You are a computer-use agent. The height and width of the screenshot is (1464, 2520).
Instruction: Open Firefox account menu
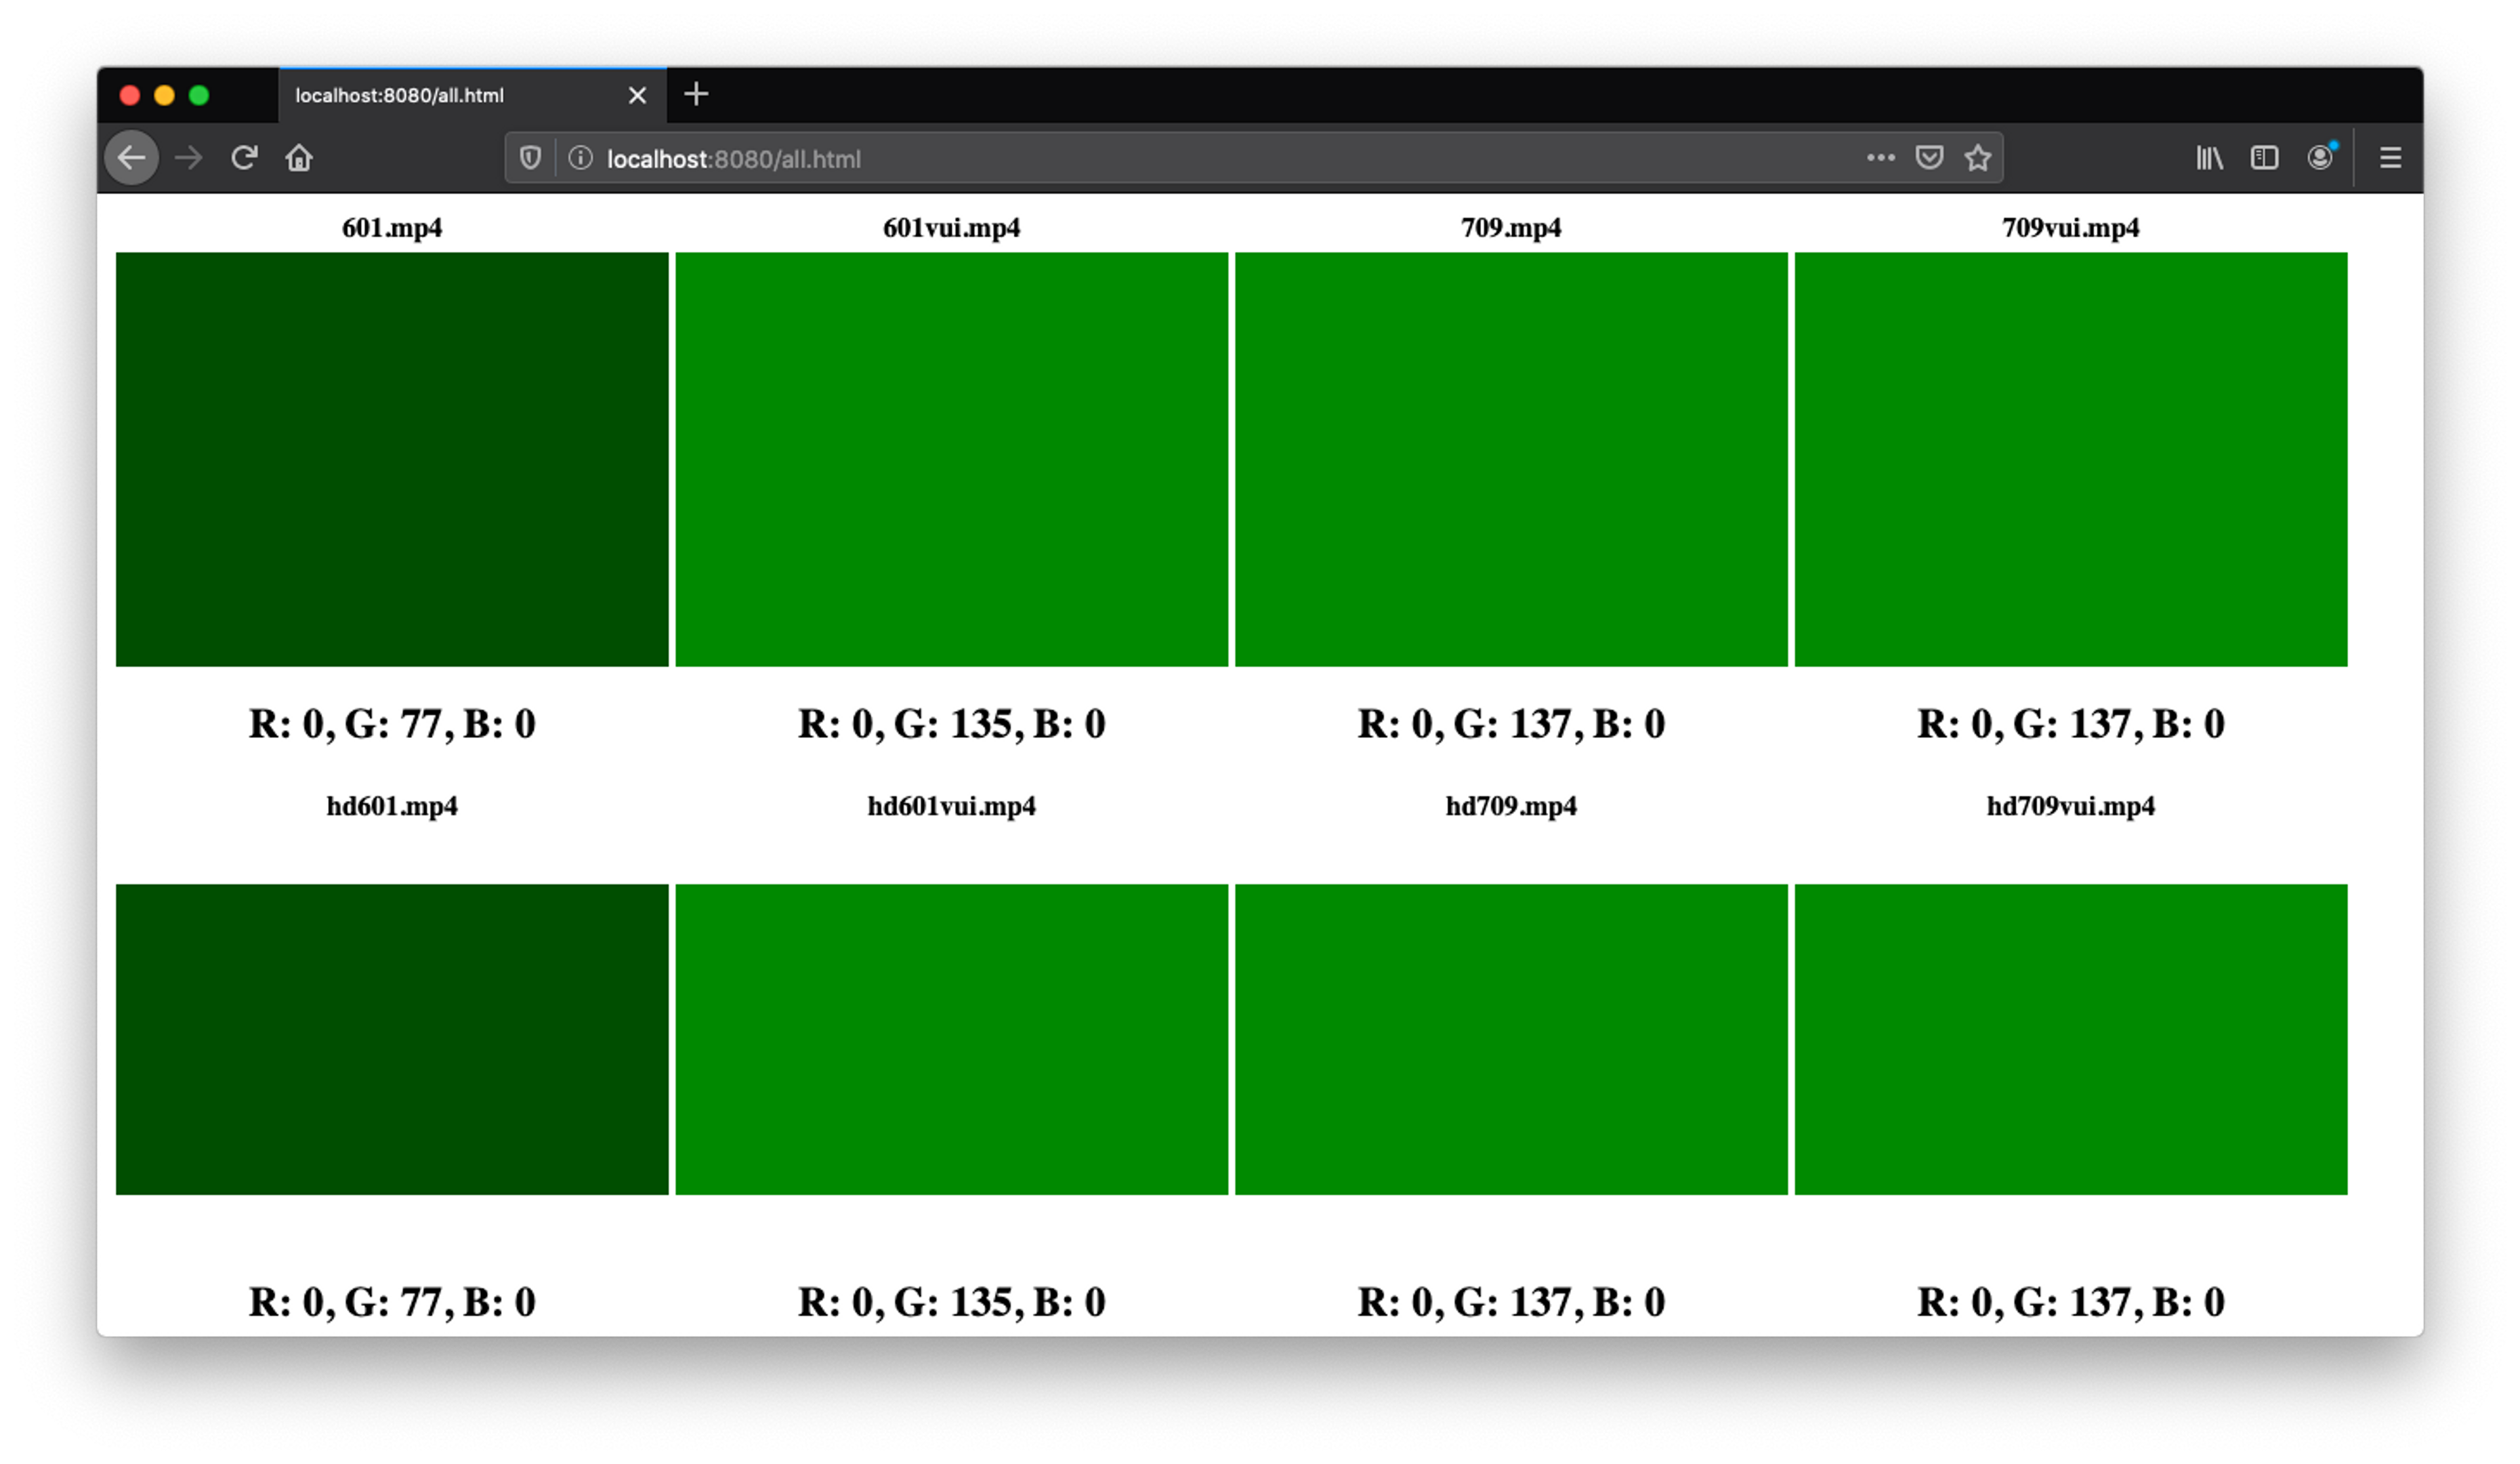[x=2320, y=158]
